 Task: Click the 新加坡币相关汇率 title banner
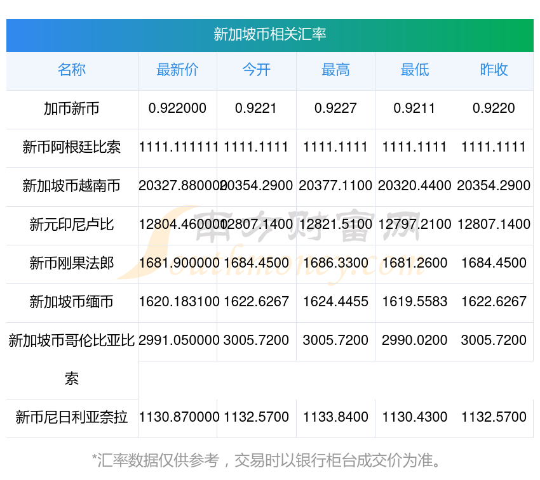269,34
